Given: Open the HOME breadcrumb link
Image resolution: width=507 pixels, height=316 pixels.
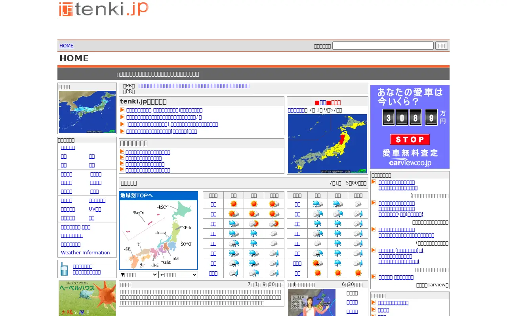Looking at the screenshot, I should tap(67, 46).
